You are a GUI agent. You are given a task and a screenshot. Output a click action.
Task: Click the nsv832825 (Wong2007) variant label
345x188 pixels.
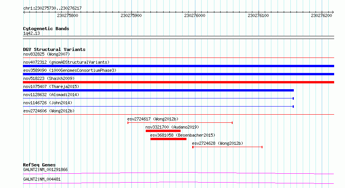47,54
